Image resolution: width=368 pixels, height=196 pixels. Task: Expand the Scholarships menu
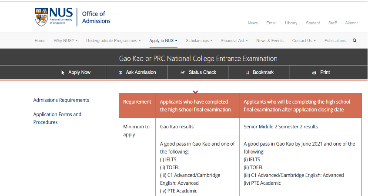click(x=199, y=41)
